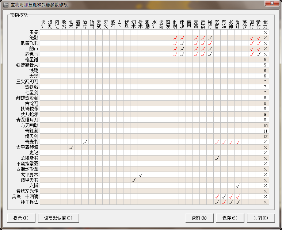282x230 pixels.
Task: Select the 武力 value 5 for 流星锤
Action: (266, 60)
